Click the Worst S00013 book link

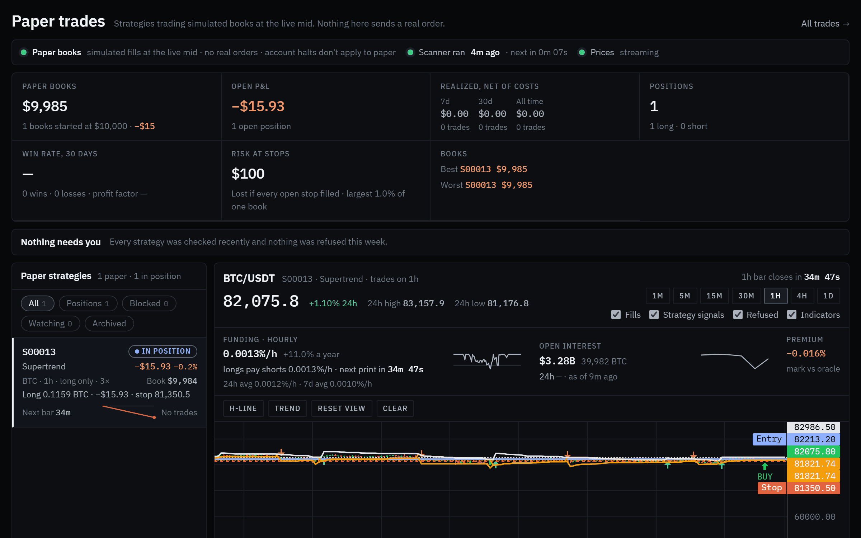pos(480,185)
